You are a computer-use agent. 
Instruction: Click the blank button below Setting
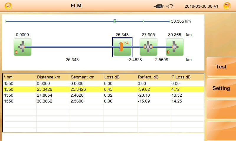click(x=221, y=110)
